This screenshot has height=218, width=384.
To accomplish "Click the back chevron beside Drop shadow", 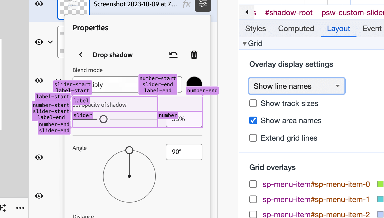I will tap(81, 55).
